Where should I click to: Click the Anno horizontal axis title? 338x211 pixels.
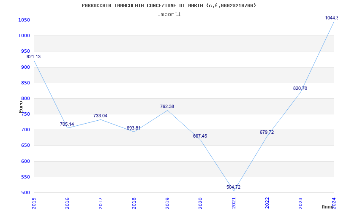(327, 207)
